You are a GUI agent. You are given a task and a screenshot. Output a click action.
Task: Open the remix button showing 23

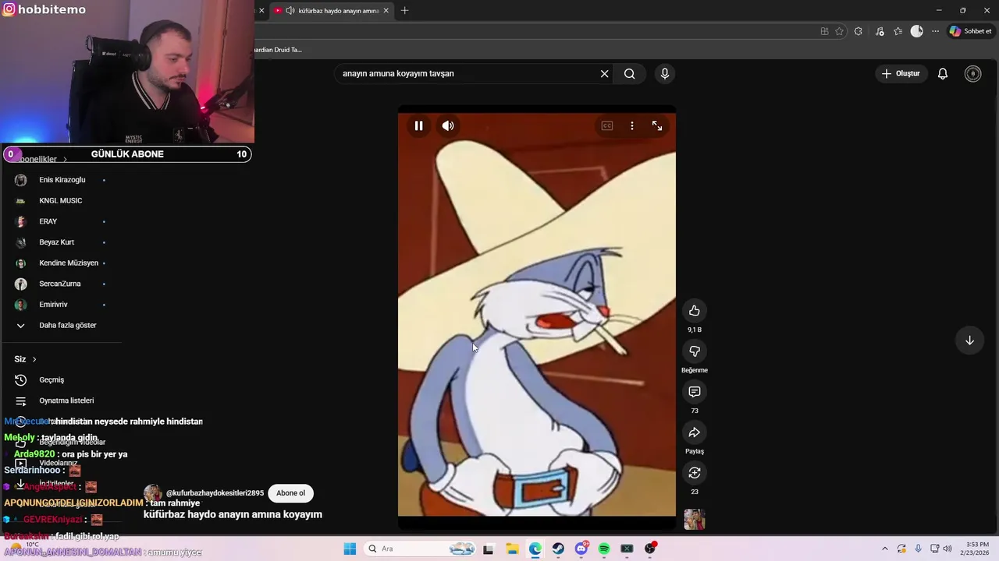[695, 473]
